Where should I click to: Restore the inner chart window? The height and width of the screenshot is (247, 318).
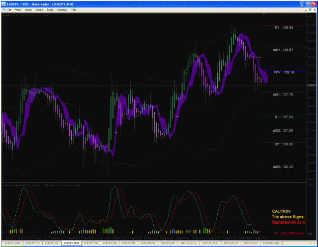click(310, 10)
